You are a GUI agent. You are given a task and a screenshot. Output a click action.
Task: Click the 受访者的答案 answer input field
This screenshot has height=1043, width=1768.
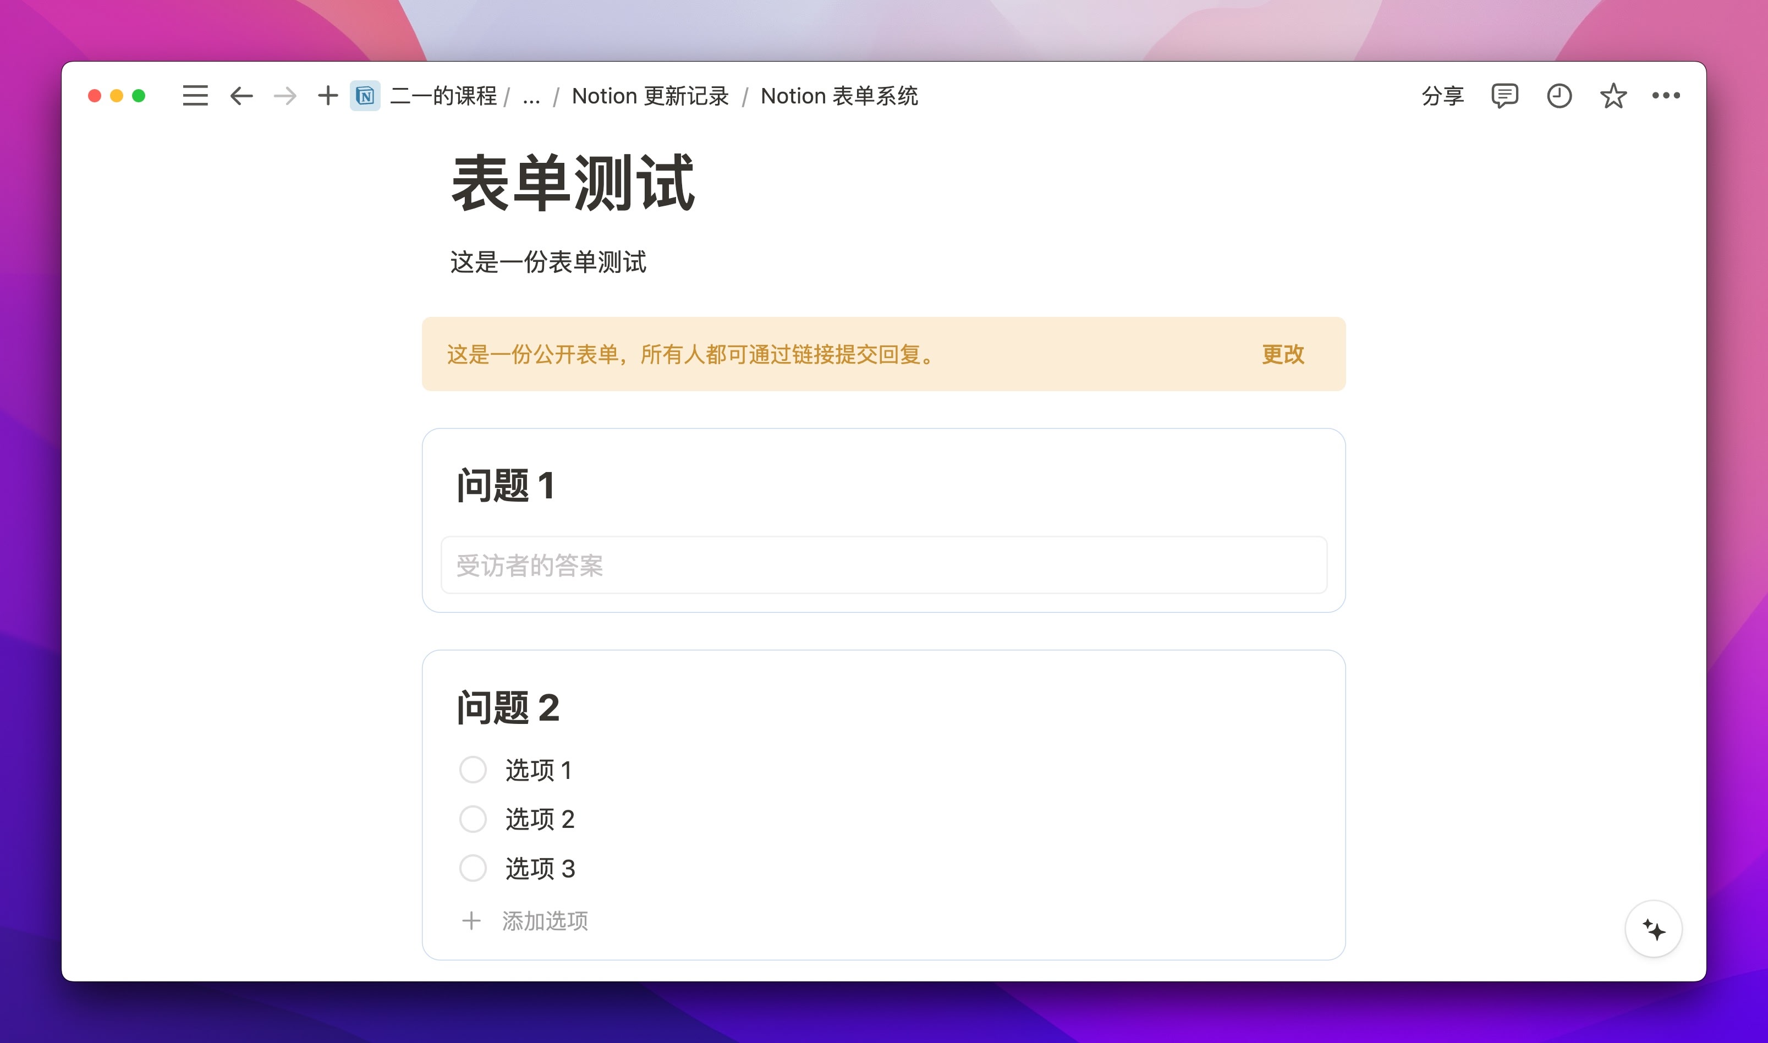(x=882, y=565)
